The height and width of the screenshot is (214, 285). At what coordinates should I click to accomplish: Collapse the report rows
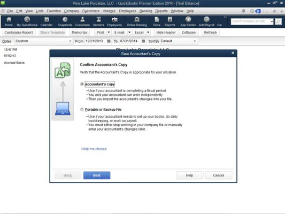(189, 32)
